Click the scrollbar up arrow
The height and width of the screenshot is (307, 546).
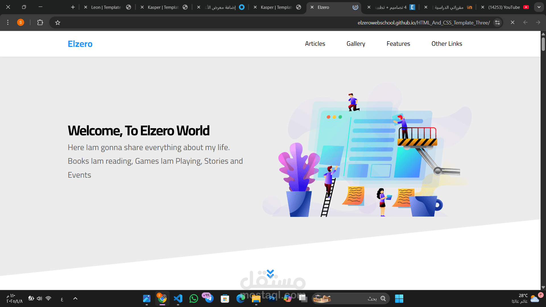pos(543,34)
